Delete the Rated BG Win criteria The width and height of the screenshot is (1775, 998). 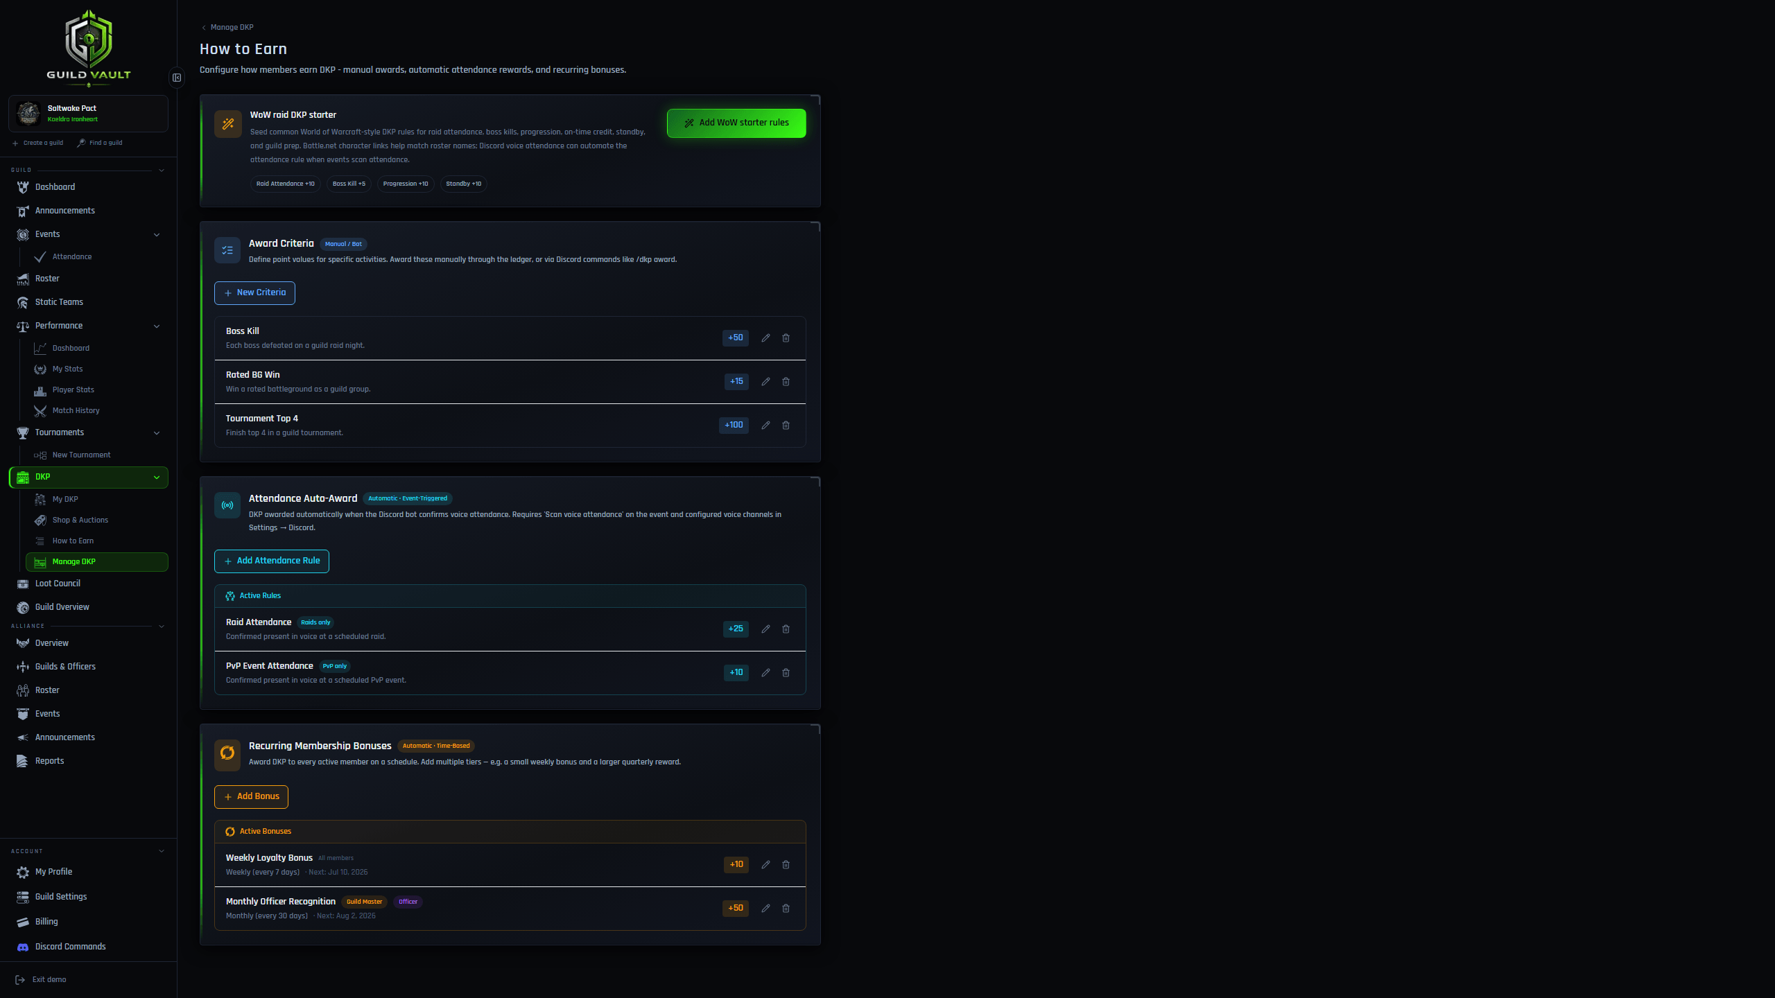786,382
